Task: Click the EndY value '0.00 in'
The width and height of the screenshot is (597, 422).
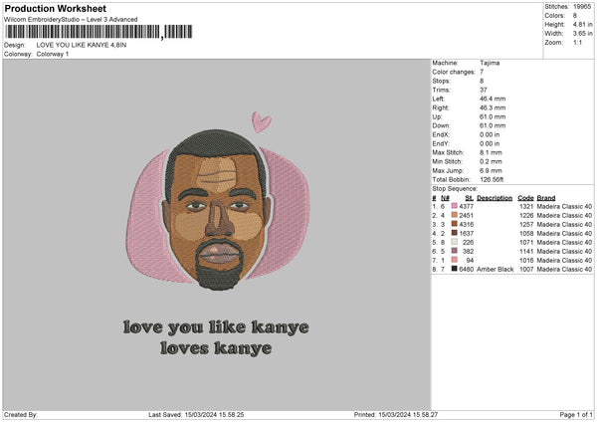Action: coord(490,143)
